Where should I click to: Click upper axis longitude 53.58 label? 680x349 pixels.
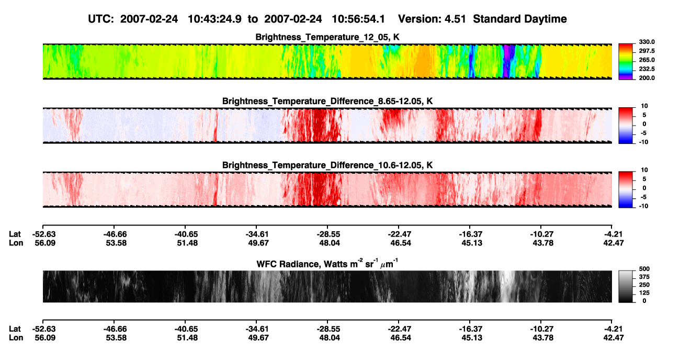click(x=115, y=243)
